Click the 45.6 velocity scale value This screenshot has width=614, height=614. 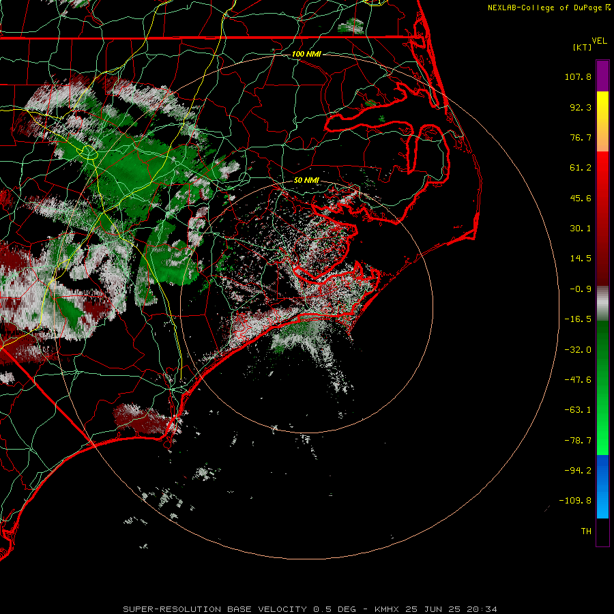(581, 198)
